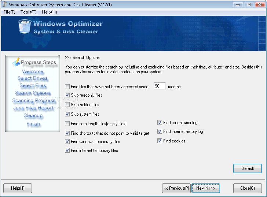Uncheck Find internet history log

point(160,131)
